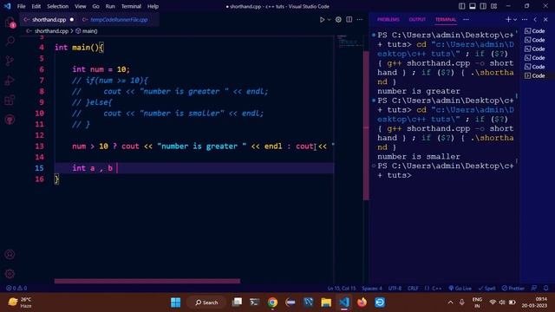Expand the new terminal profile dropdown
The image size is (555, 312).
tap(515, 20)
